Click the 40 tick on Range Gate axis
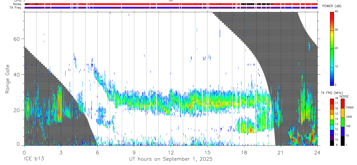Viewport: 357px width, 165px height. (x=17, y=74)
